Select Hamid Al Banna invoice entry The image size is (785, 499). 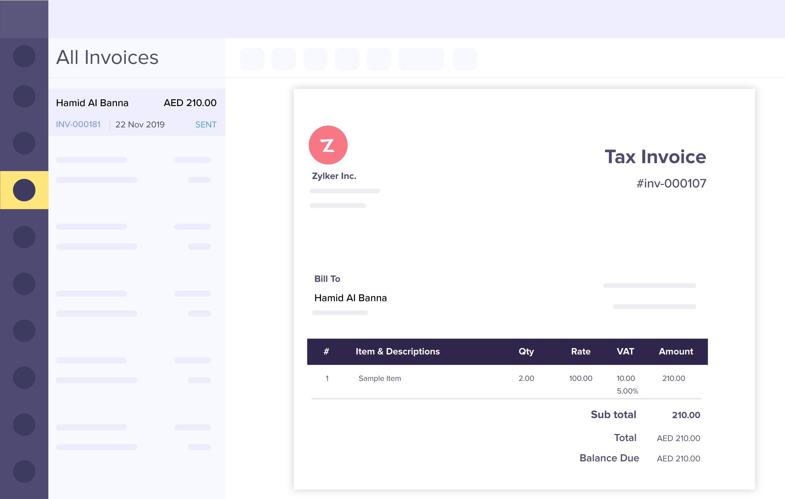[92, 103]
